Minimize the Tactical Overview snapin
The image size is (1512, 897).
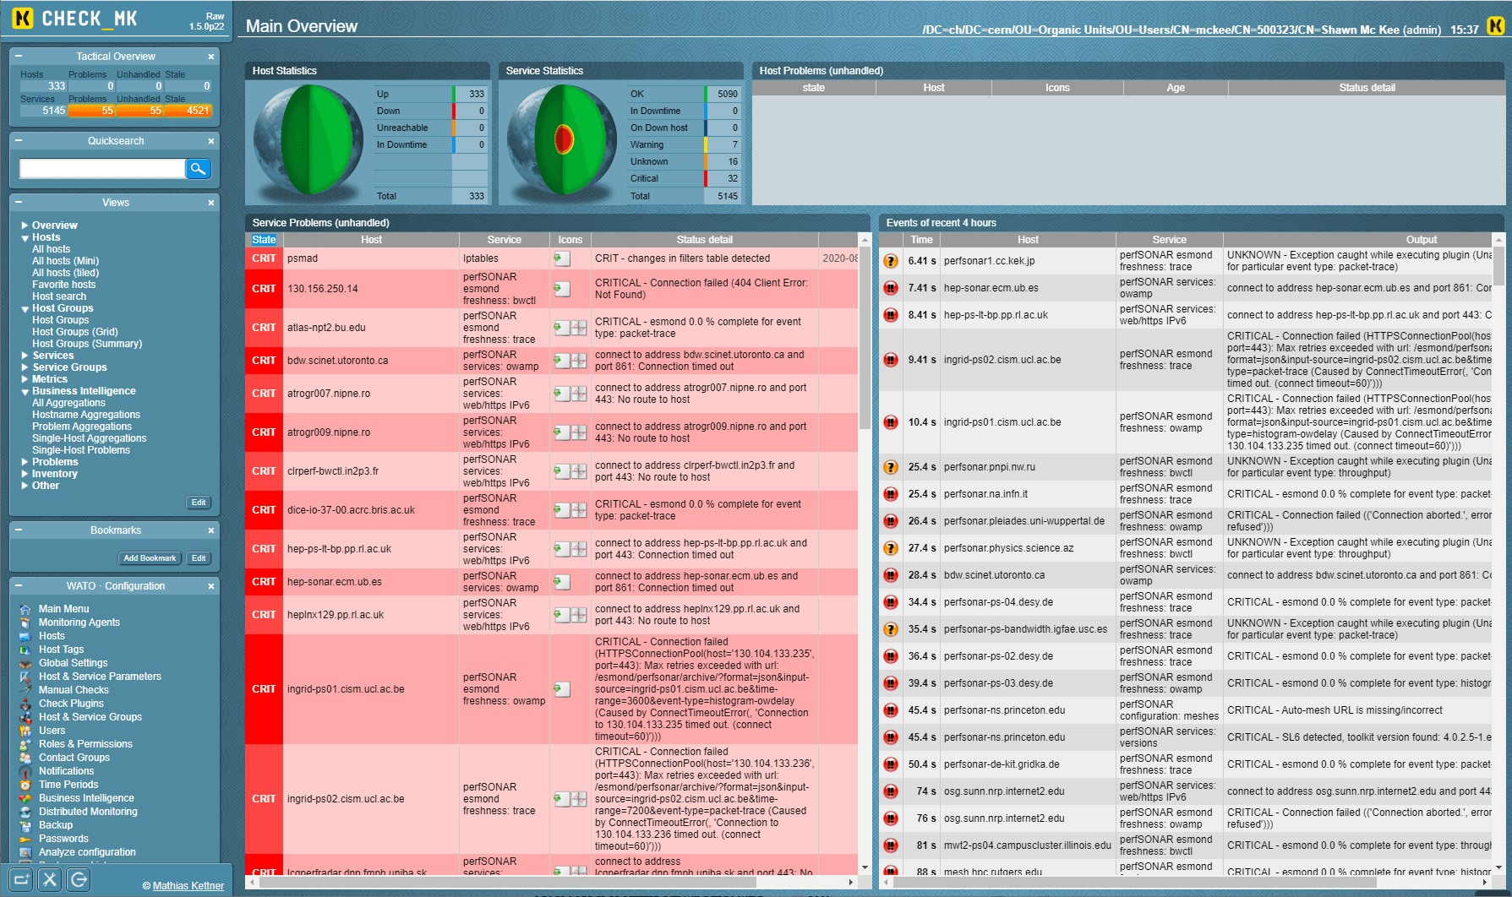[x=19, y=57]
